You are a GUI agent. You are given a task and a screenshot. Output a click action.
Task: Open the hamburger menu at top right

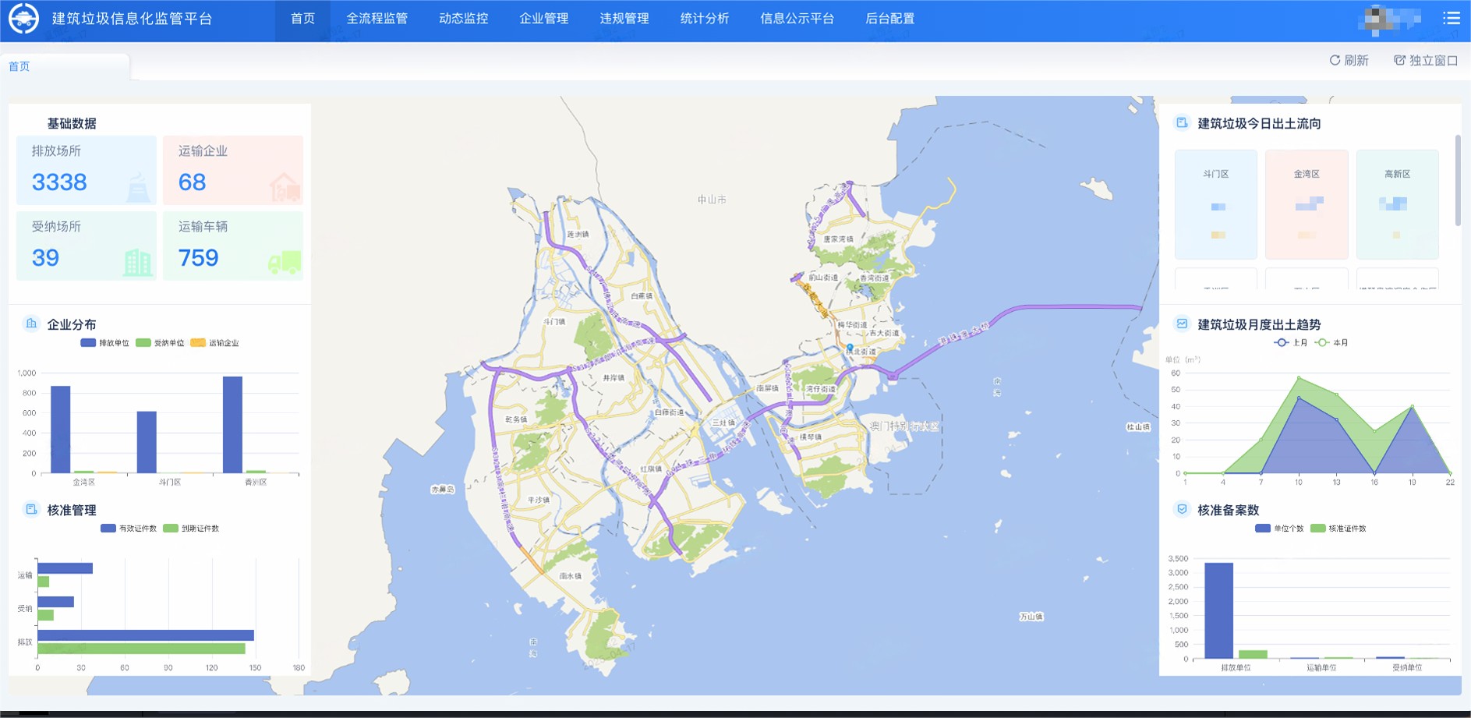click(1452, 17)
